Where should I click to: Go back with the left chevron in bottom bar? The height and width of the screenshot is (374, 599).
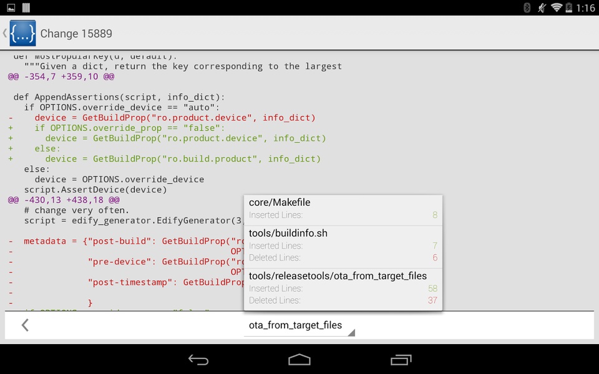point(25,325)
